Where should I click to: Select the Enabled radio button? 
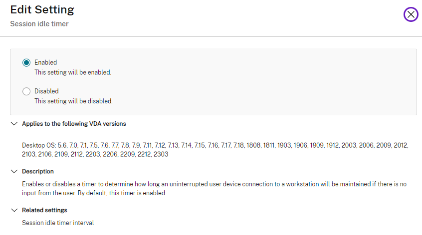tap(26, 63)
